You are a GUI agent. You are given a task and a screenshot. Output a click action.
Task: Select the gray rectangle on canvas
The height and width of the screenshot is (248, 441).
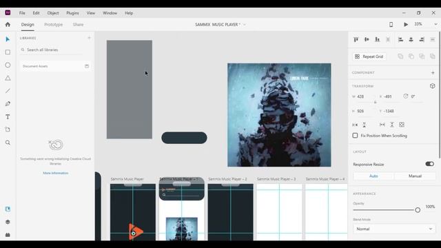[130, 90]
